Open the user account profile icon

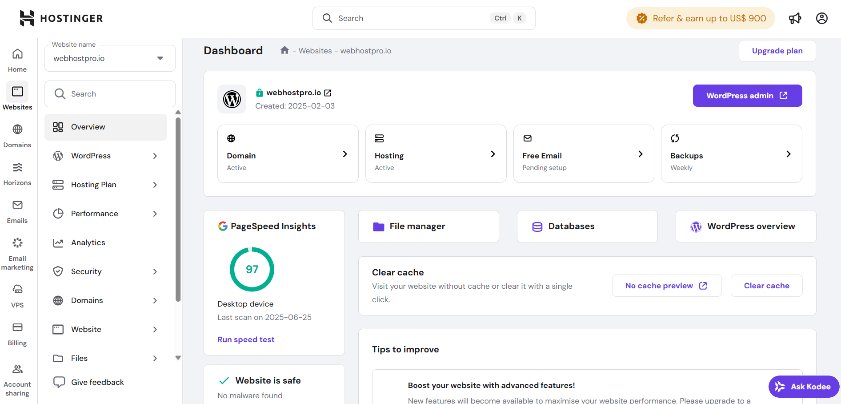tap(822, 18)
